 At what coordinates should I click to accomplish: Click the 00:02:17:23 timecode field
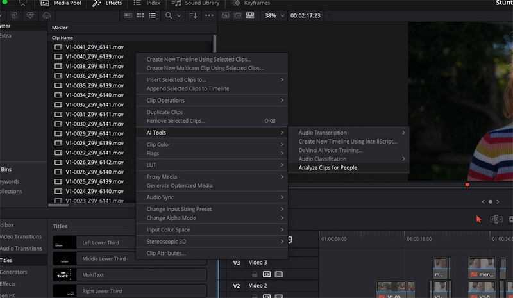tap(305, 15)
